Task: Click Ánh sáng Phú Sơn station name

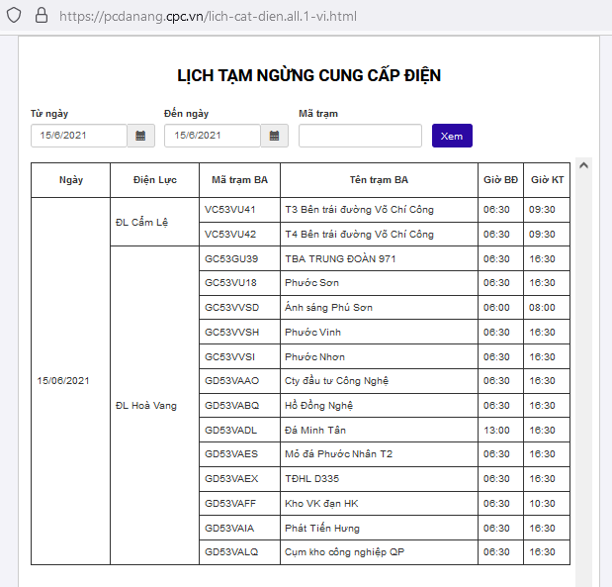Action: [x=328, y=308]
